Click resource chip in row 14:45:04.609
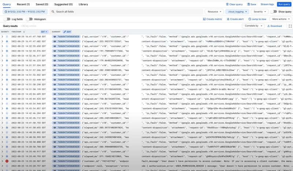Viewport: 293px width, 171px height. (66, 94)
